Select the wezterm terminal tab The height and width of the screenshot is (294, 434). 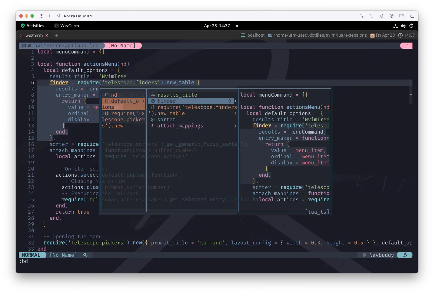click(31, 35)
